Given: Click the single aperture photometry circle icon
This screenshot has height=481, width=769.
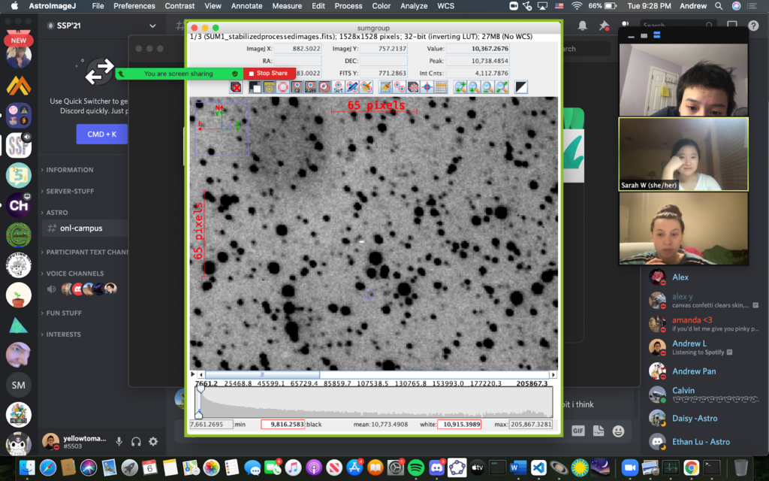Looking at the screenshot, I should [x=282, y=87].
